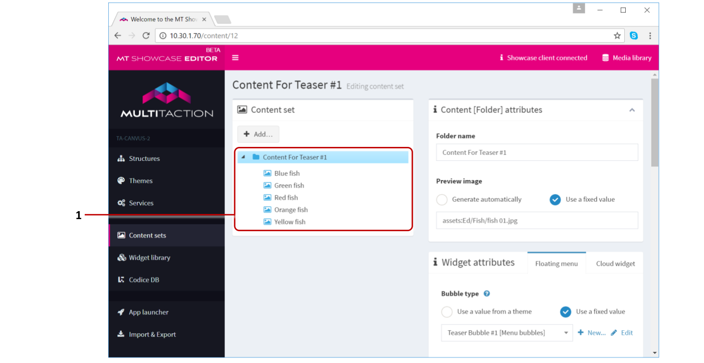Click the hamburger menu icon in header
Viewport: 704px width, 363px height.
coord(235,58)
